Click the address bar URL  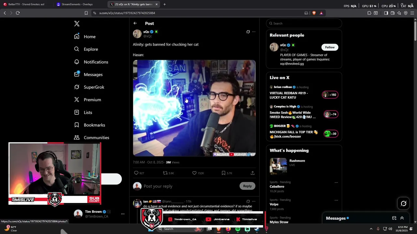tap(127, 13)
